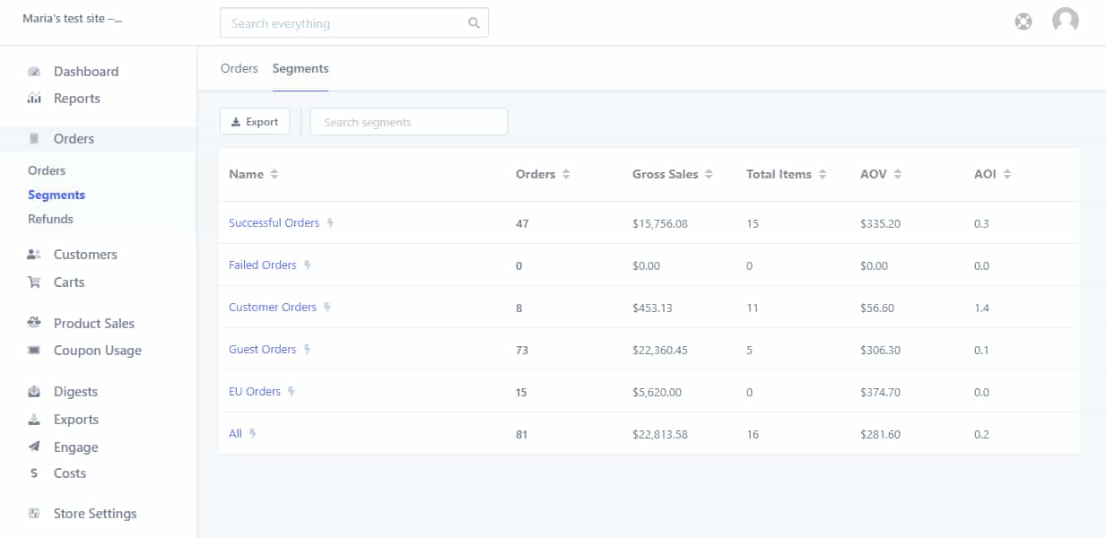Click the user avatar icon
1106x538 pixels.
point(1066,21)
